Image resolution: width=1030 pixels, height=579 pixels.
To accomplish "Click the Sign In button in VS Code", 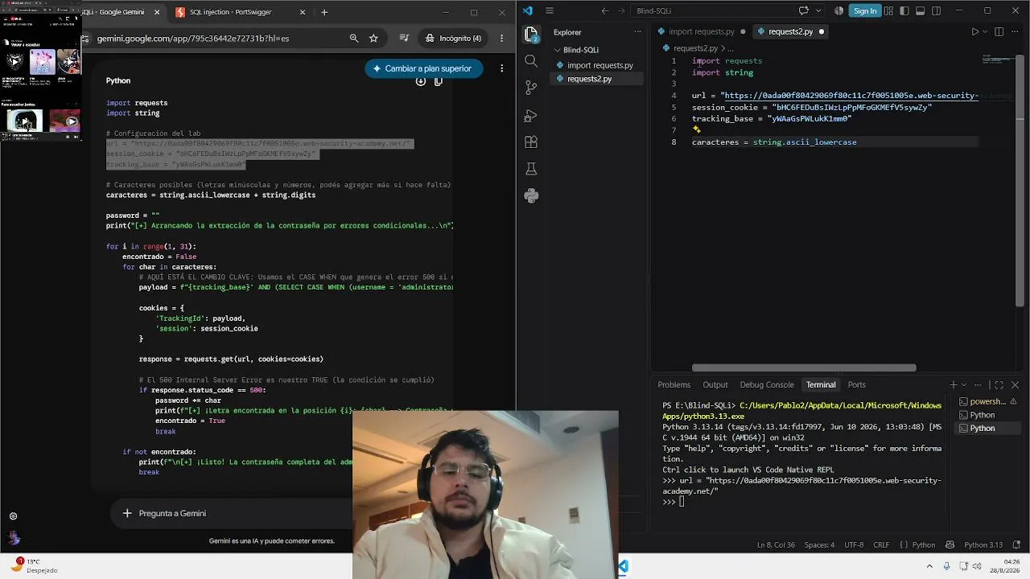I will (865, 10).
